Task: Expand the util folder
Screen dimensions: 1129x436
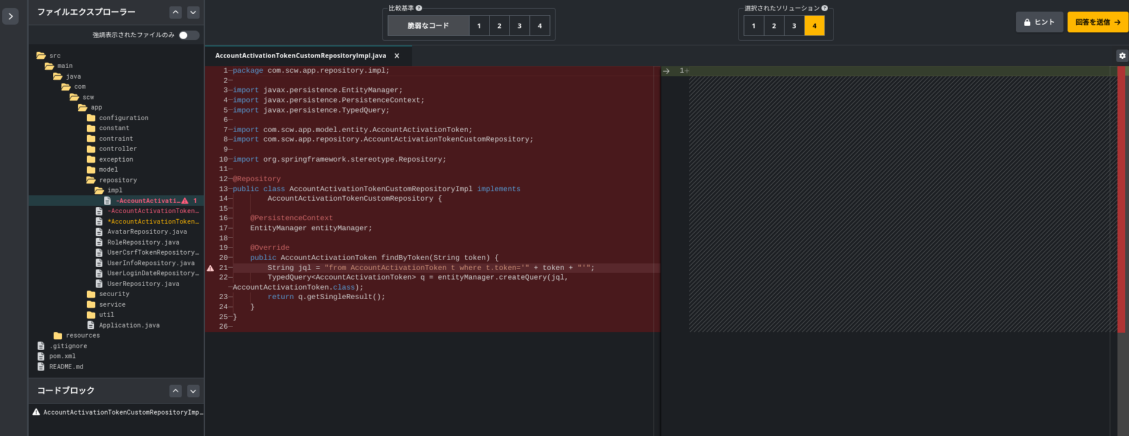Action: click(x=100, y=315)
